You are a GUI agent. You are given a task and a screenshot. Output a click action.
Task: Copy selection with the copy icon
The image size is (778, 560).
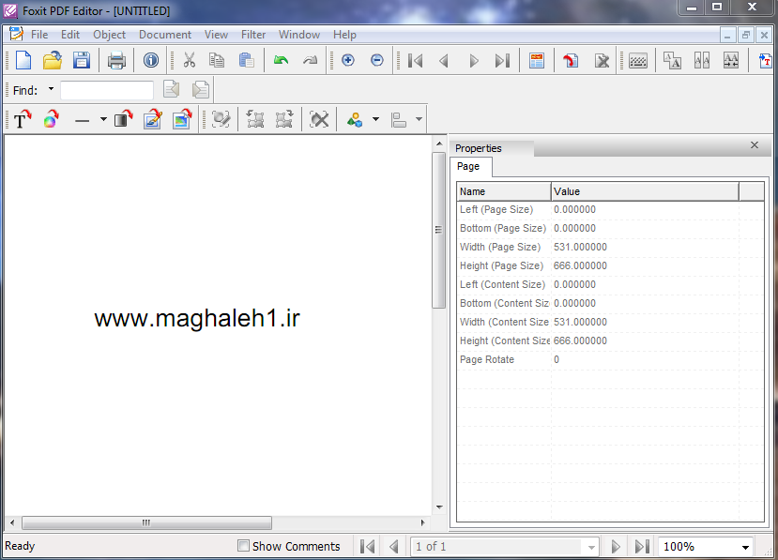tap(217, 61)
